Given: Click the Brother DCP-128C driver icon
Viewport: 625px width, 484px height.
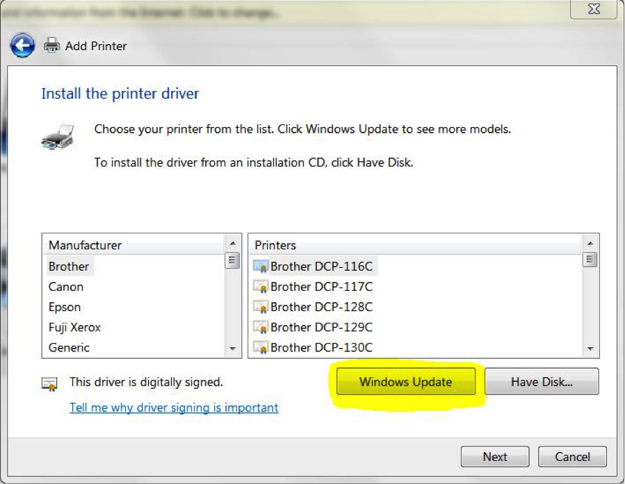Looking at the screenshot, I should (x=261, y=307).
